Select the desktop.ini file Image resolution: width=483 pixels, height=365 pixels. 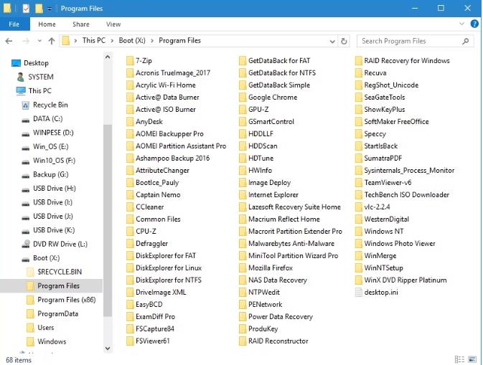coord(382,292)
